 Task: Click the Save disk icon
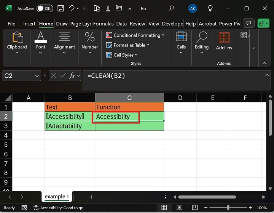(x=61, y=8)
